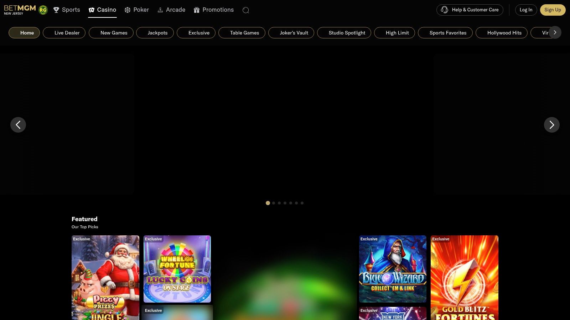Screen dimensions: 570x320
Task: Switch to the Casino tab
Action: click(102, 10)
